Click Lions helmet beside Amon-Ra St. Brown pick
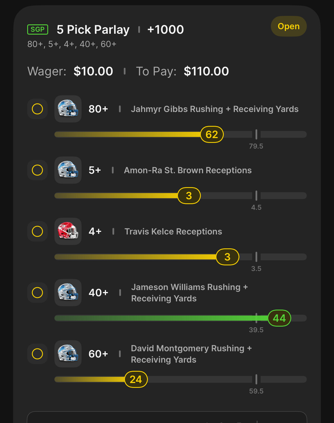Screen dimensions: 334x423 68,170
